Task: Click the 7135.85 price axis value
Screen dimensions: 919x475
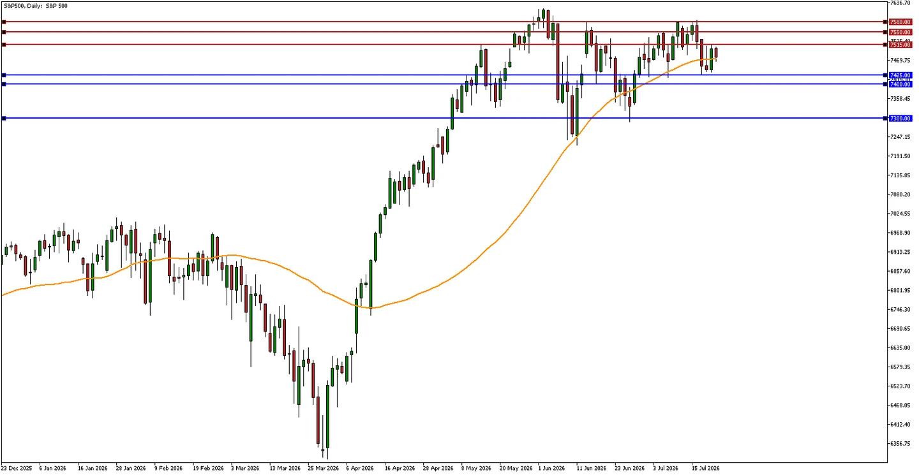Action: pos(900,175)
